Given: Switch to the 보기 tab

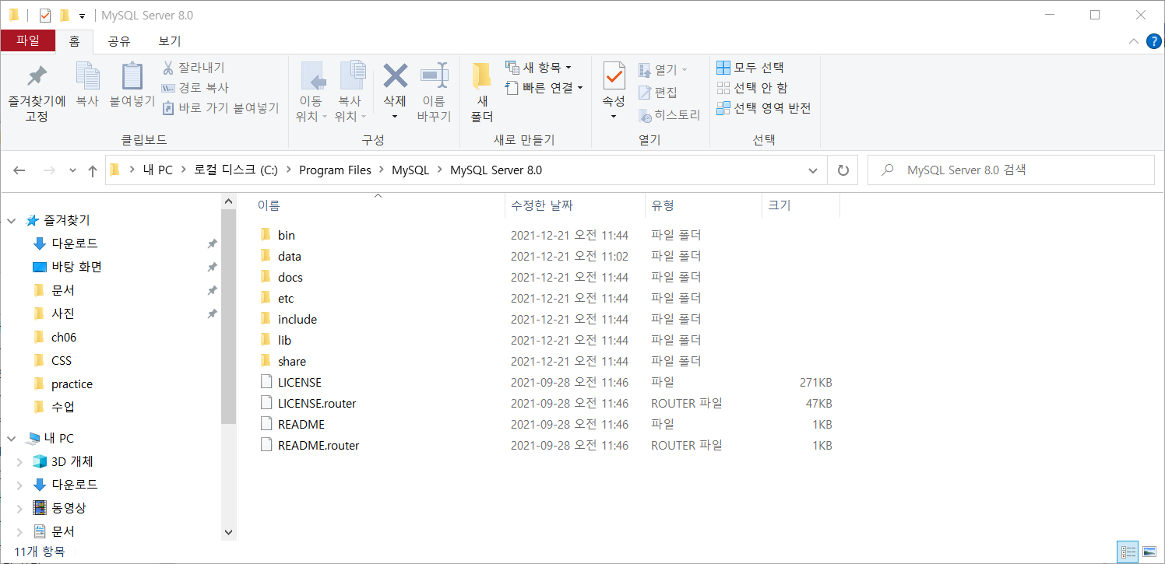Looking at the screenshot, I should 170,41.
